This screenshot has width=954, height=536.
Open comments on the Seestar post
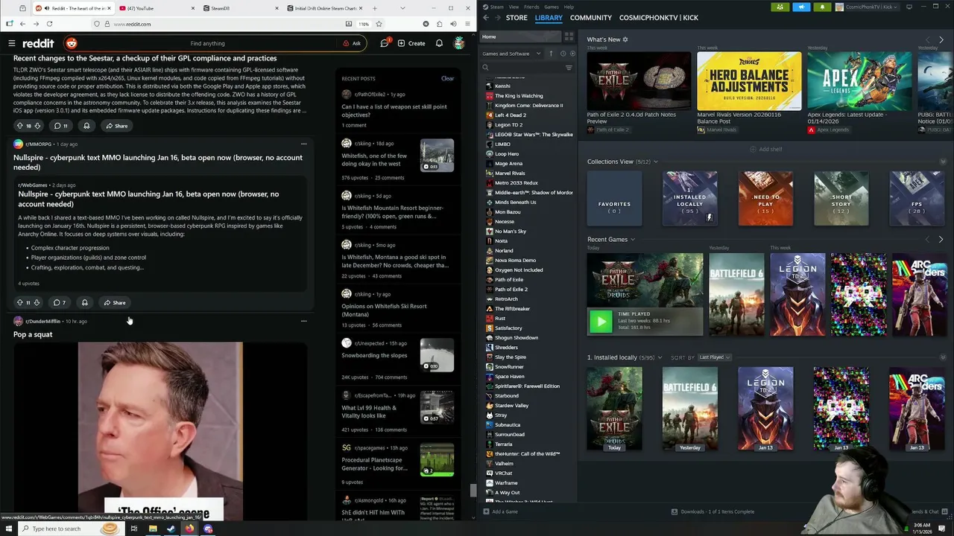click(61, 126)
